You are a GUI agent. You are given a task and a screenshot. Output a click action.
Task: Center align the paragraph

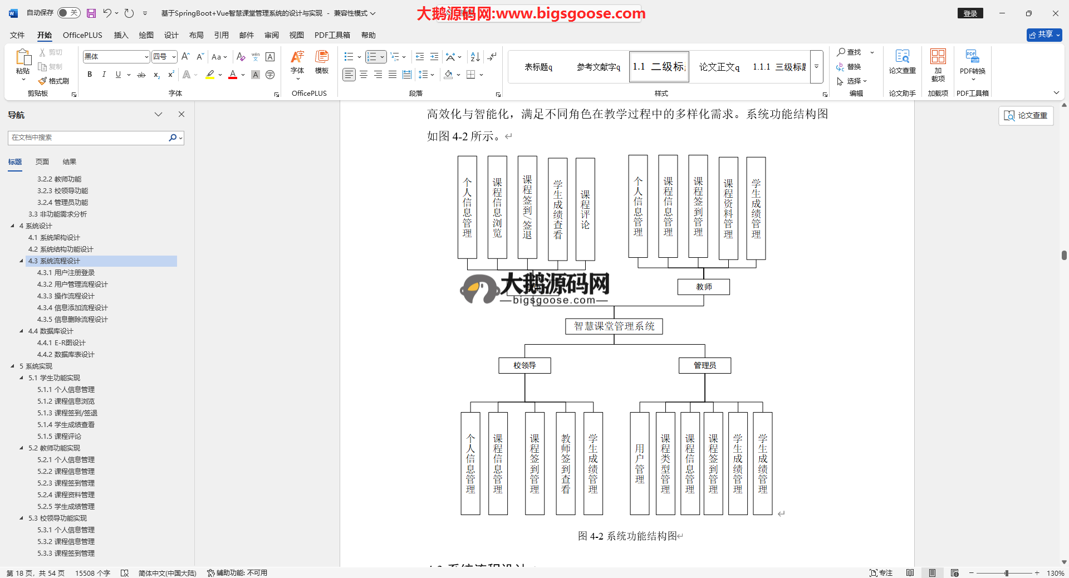pyautogui.click(x=364, y=75)
